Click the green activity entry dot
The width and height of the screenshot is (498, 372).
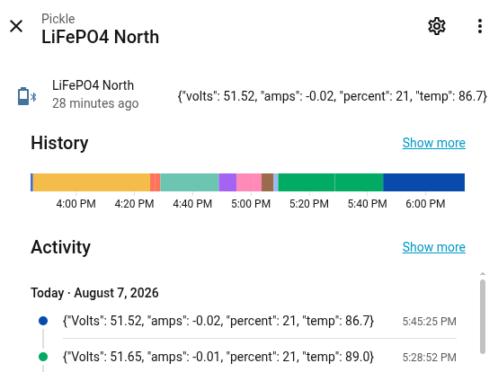(43, 357)
